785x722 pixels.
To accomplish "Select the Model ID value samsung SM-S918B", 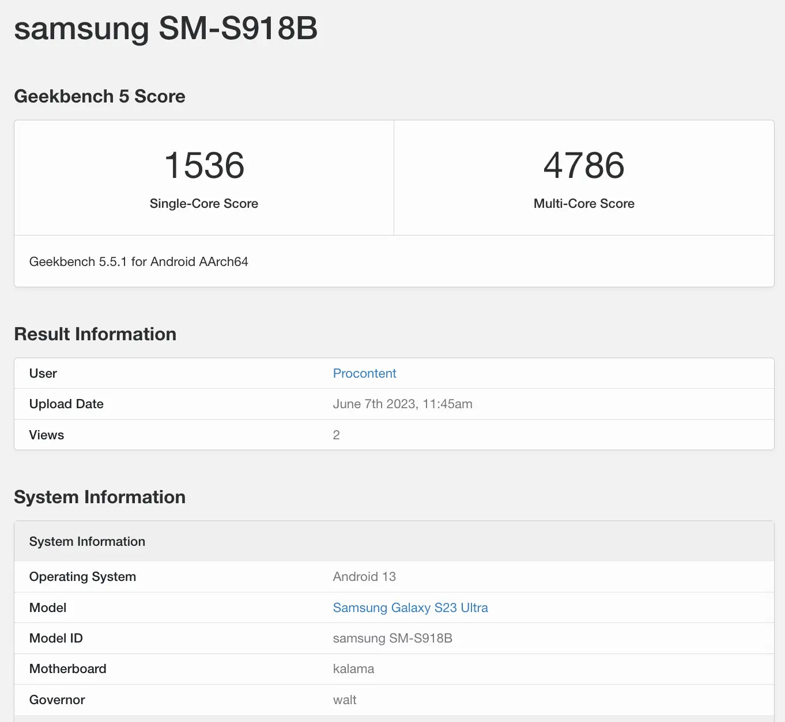I will pyautogui.click(x=392, y=638).
